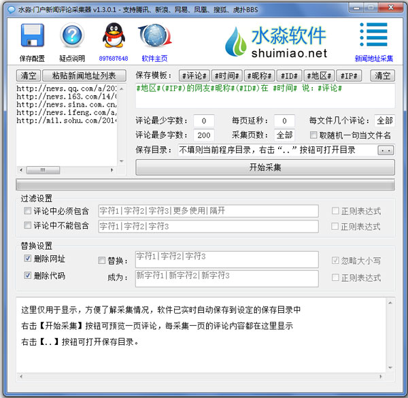408x398 pixels.
Task: Click log panel scroll up arrow
Action: click(x=390, y=303)
